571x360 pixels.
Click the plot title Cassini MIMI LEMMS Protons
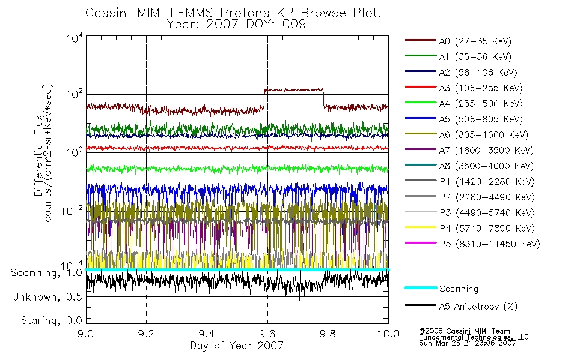click(x=233, y=13)
